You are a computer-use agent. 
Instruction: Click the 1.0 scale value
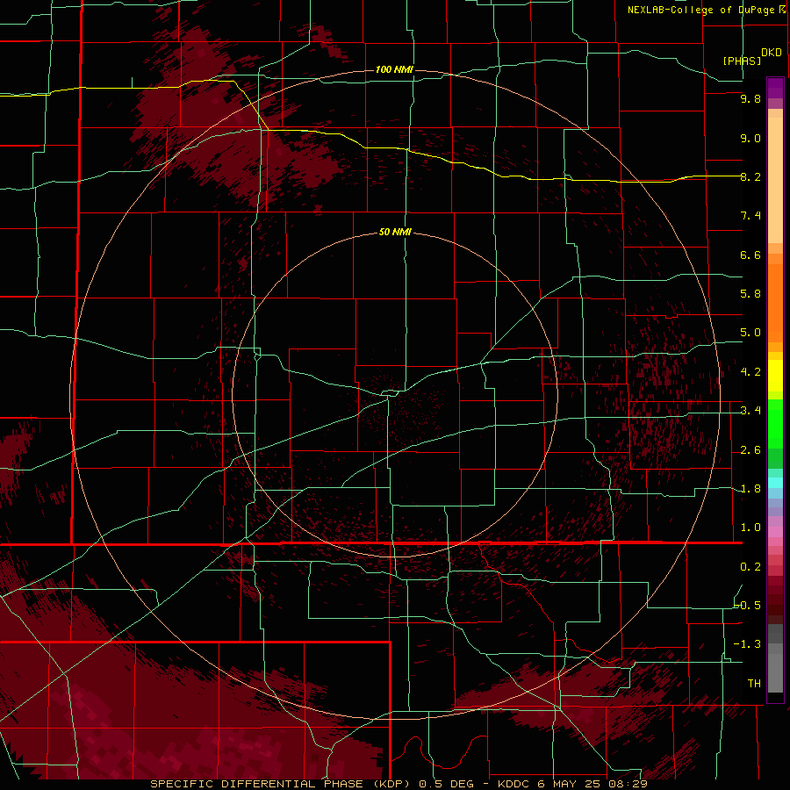tap(750, 528)
